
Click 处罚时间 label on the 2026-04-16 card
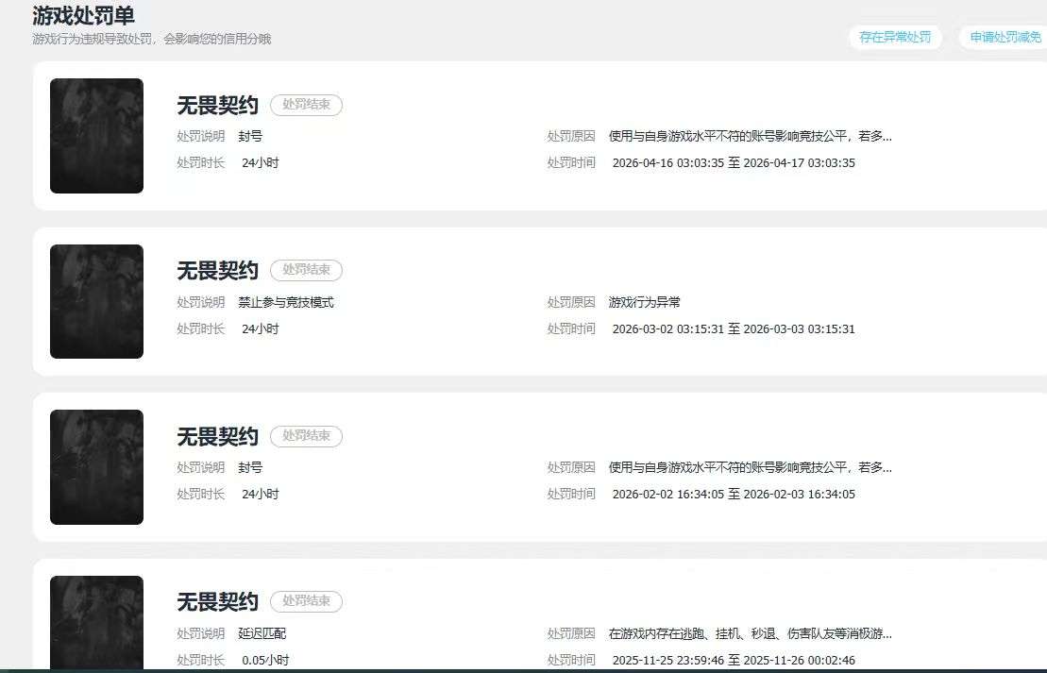[571, 163]
